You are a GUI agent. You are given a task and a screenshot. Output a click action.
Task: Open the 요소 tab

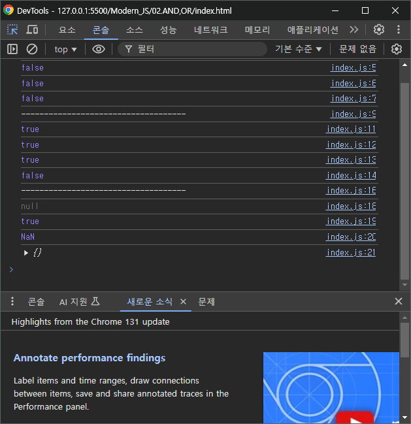[67, 29]
